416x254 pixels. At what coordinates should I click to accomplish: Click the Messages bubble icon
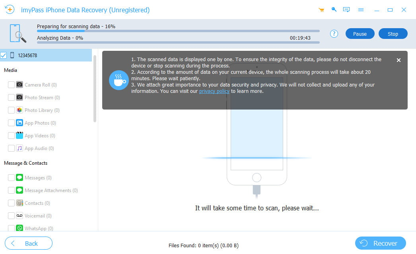[x=19, y=177]
